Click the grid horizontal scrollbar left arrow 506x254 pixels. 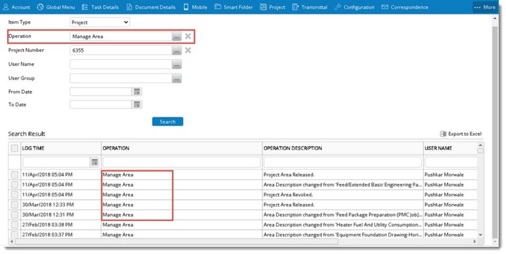12,242
